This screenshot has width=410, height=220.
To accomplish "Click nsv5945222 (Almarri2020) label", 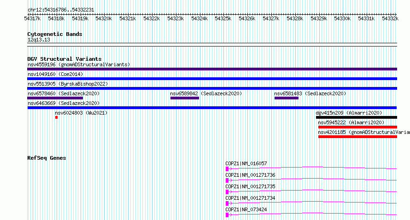I will pyautogui.click(x=351, y=122).
